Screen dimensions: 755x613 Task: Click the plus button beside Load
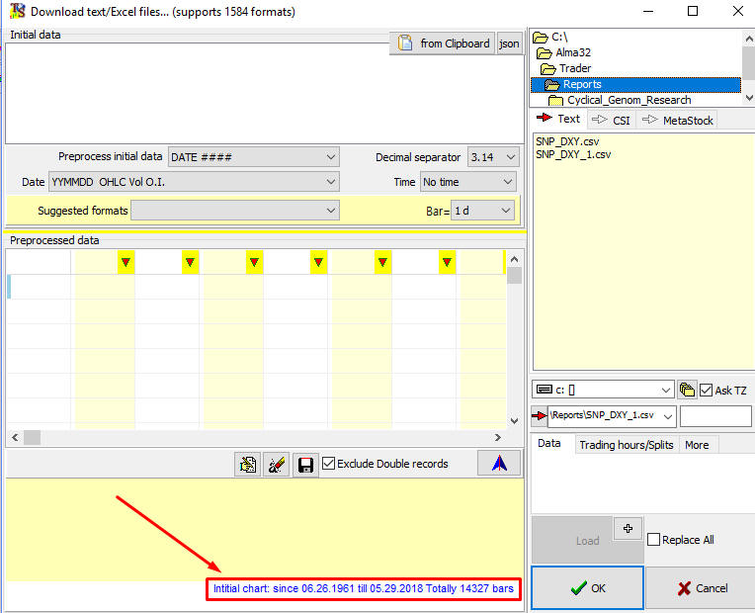(628, 528)
